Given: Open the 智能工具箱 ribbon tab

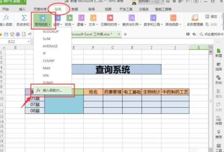Looking at the screenshot, I should pos(163,9).
